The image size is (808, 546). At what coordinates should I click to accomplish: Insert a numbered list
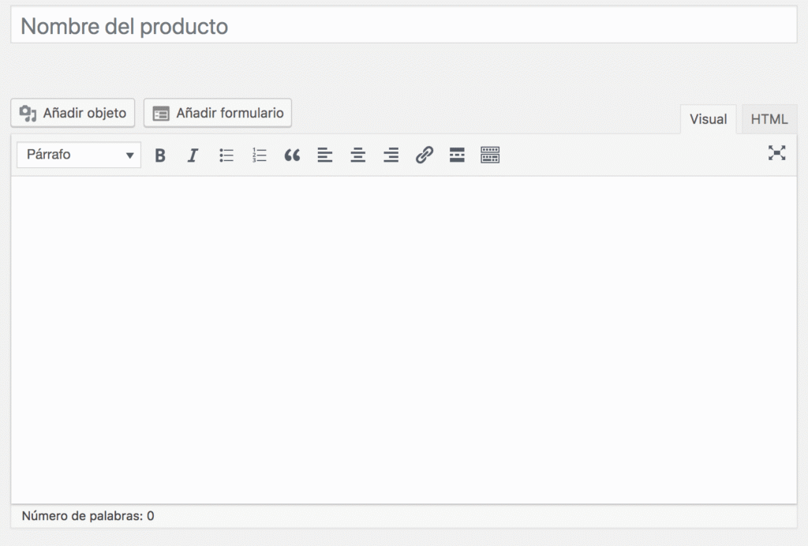pos(259,155)
